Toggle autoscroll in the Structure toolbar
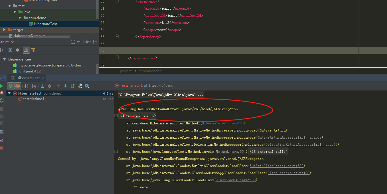 tap(26, 50)
